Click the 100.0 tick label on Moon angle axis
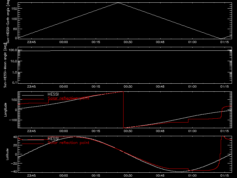 13,50
